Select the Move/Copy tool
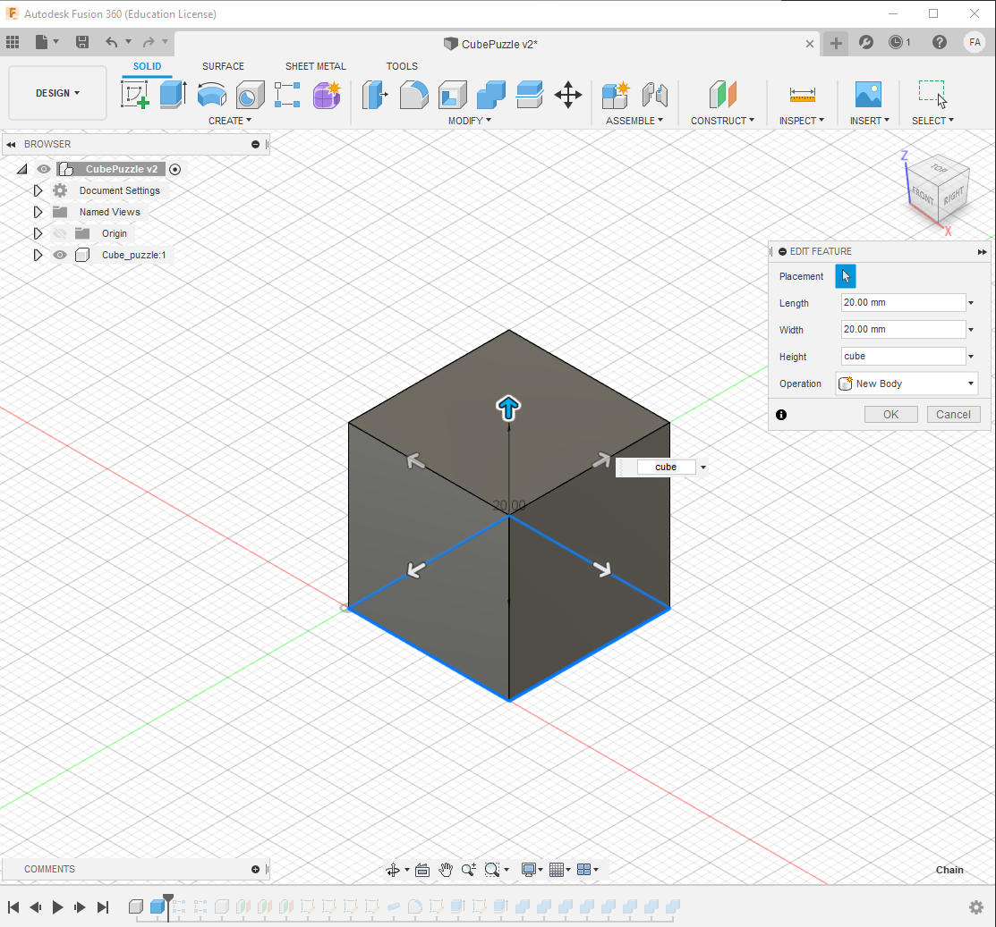The width and height of the screenshot is (996, 927). 568,97
